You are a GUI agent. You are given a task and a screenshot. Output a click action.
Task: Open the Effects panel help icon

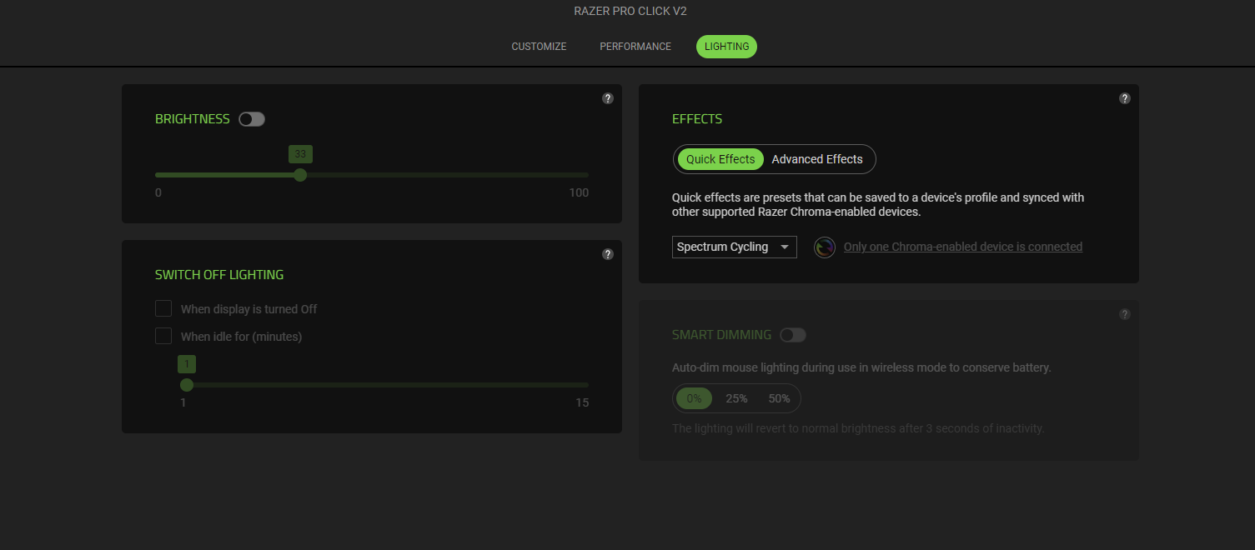pyautogui.click(x=1125, y=98)
